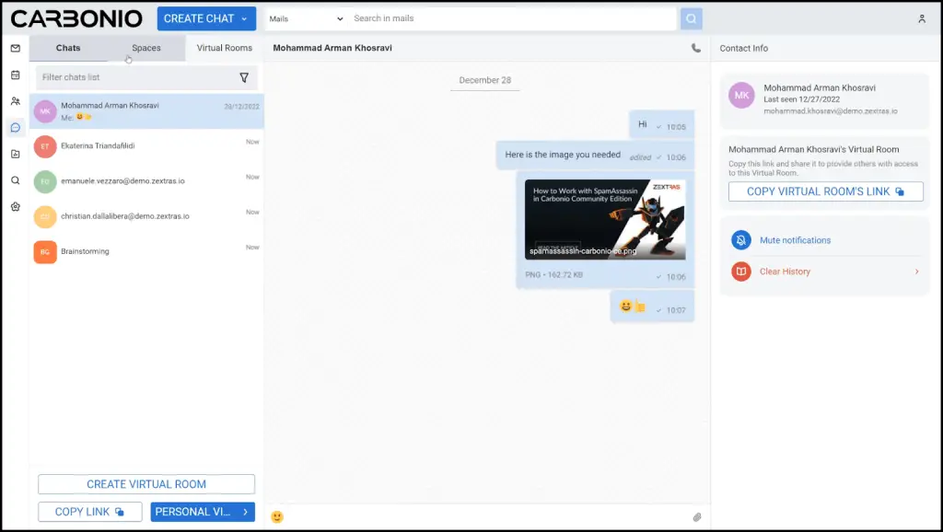The width and height of the screenshot is (943, 532).
Task: Click the Clear History book icon
Action: click(x=741, y=272)
